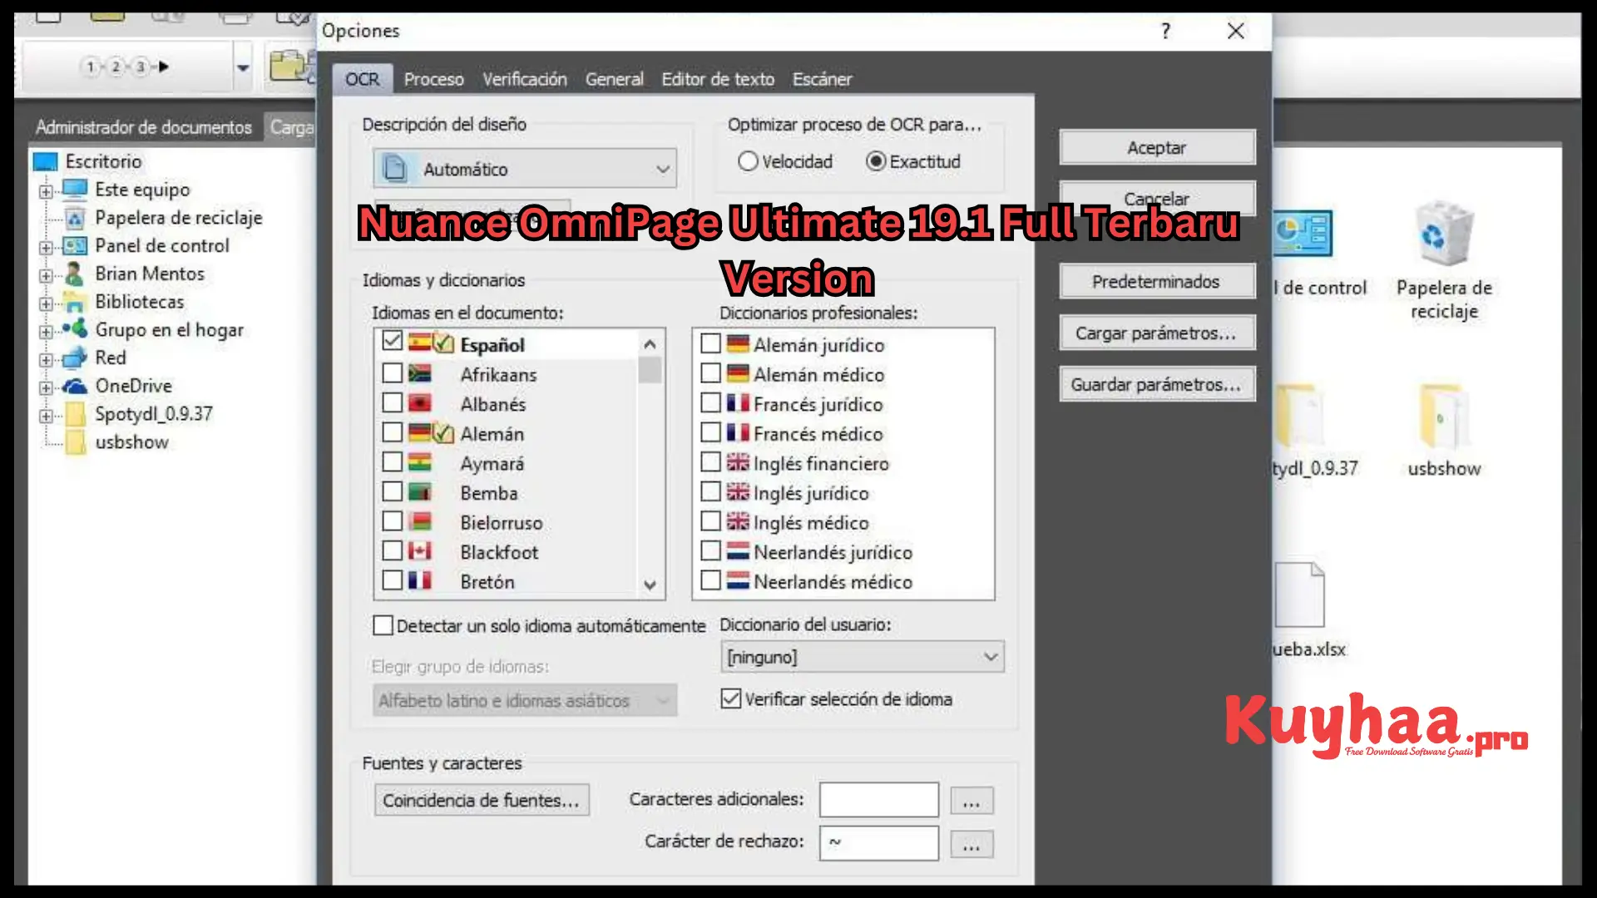The image size is (1597, 898).
Task: Switch to the Proceso tab
Action: pos(433,79)
